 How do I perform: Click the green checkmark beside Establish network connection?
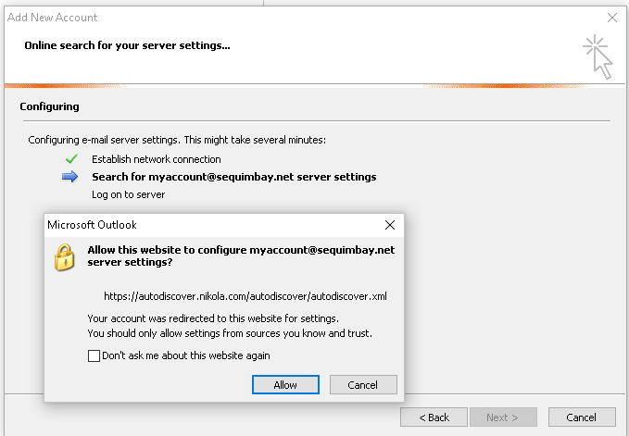(x=71, y=159)
